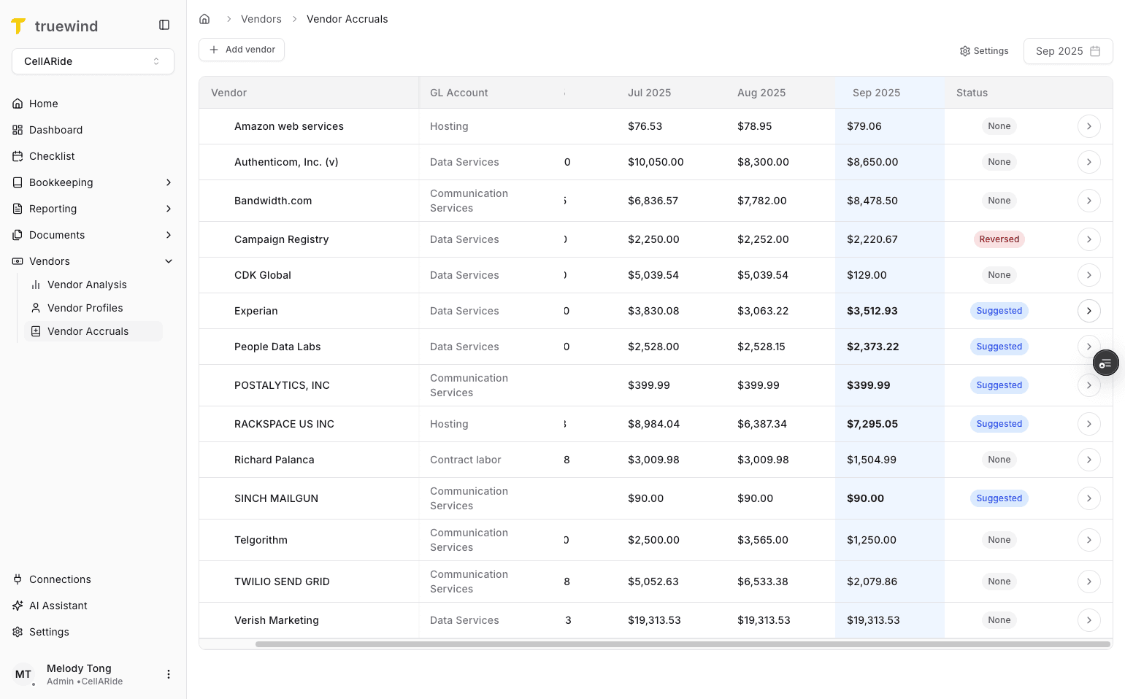1125x699 pixels.
Task: Select the Verish Marketing vendor name
Action: (x=277, y=620)
